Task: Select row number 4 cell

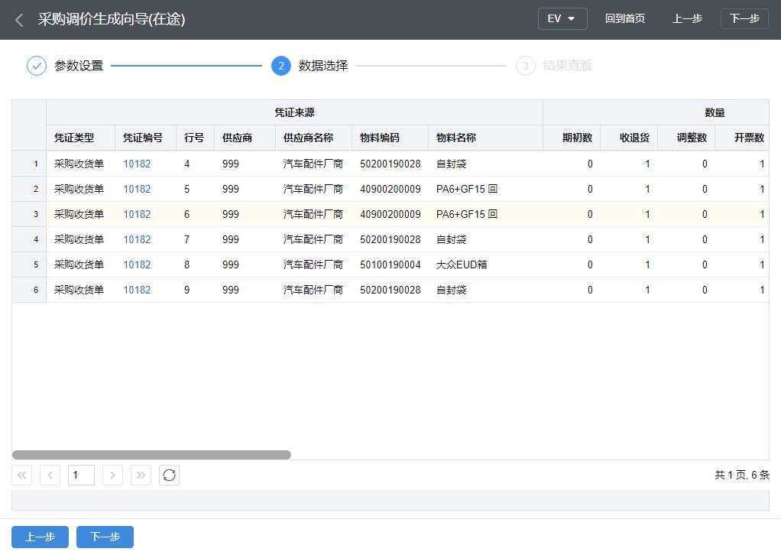Action: pyautogui.click(x=29, y=239)
